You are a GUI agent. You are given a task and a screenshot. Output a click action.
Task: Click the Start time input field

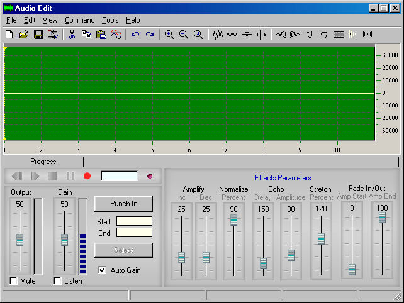coord(134,221)
